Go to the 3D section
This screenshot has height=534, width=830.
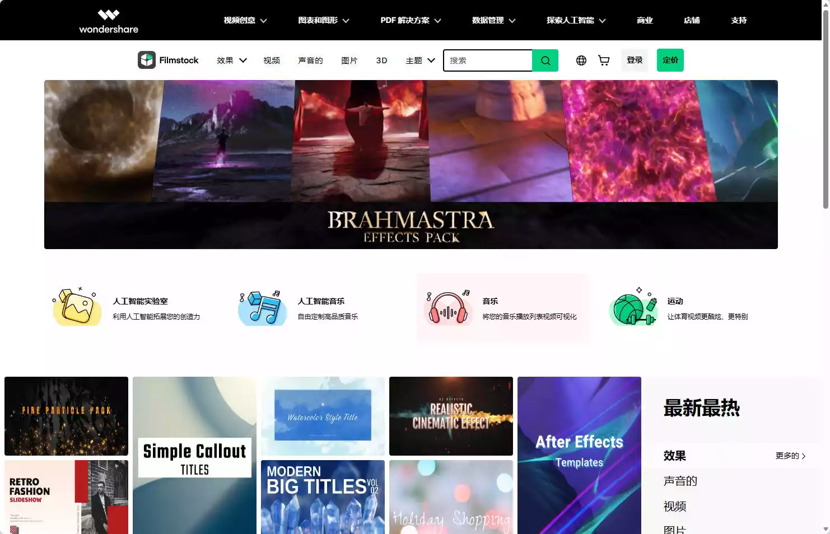pos(381,60)
